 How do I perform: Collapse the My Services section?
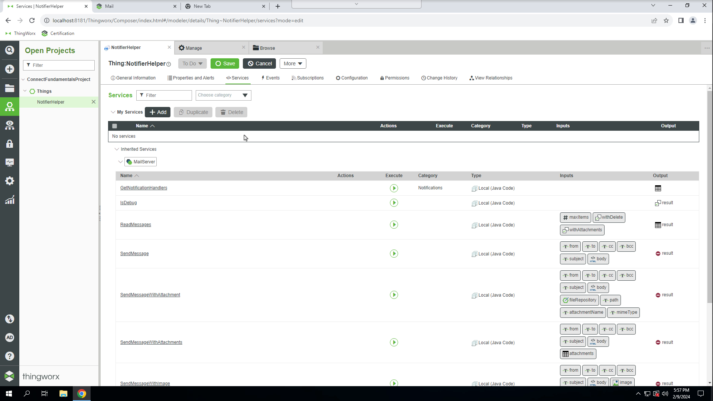[x=113, y=112]
